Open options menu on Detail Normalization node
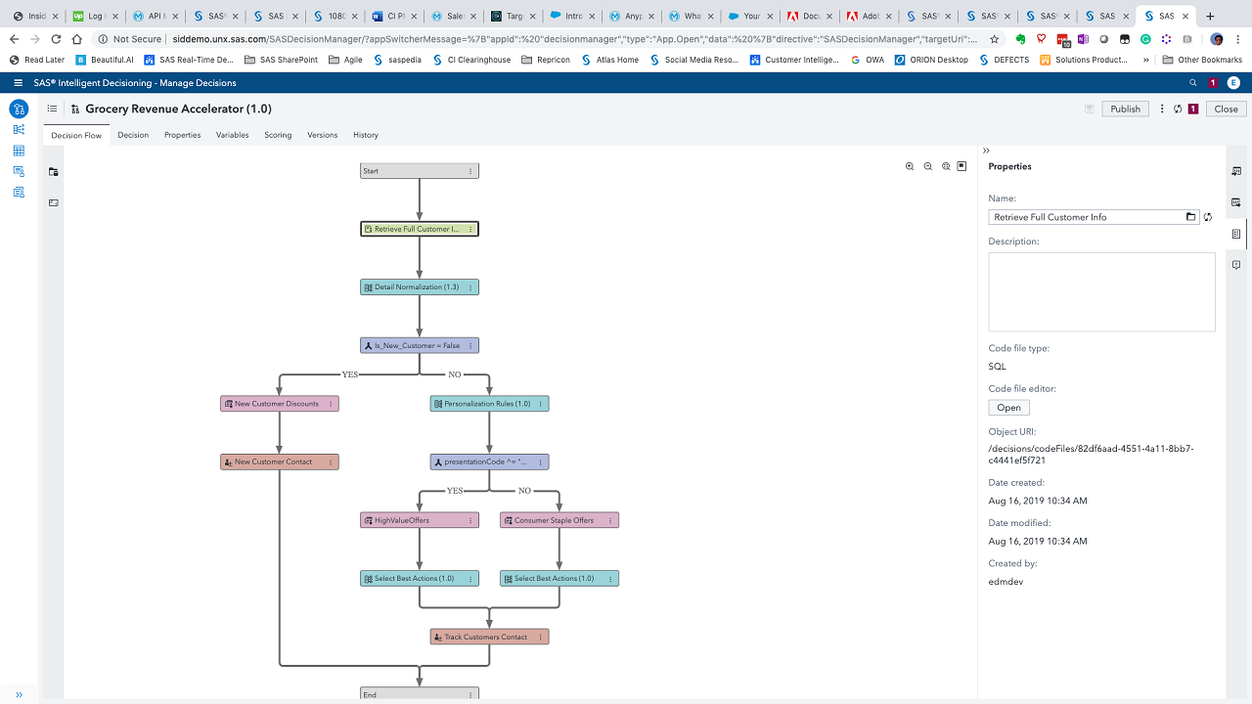Image resolution: width=1252 pixels, height=704 pixels. (x=470, y=287)
